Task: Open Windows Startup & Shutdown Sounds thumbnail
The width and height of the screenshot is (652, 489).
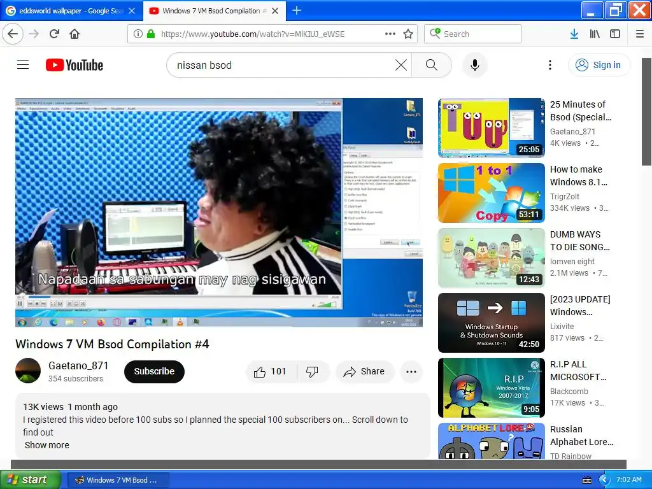Action: pos(491,323)
